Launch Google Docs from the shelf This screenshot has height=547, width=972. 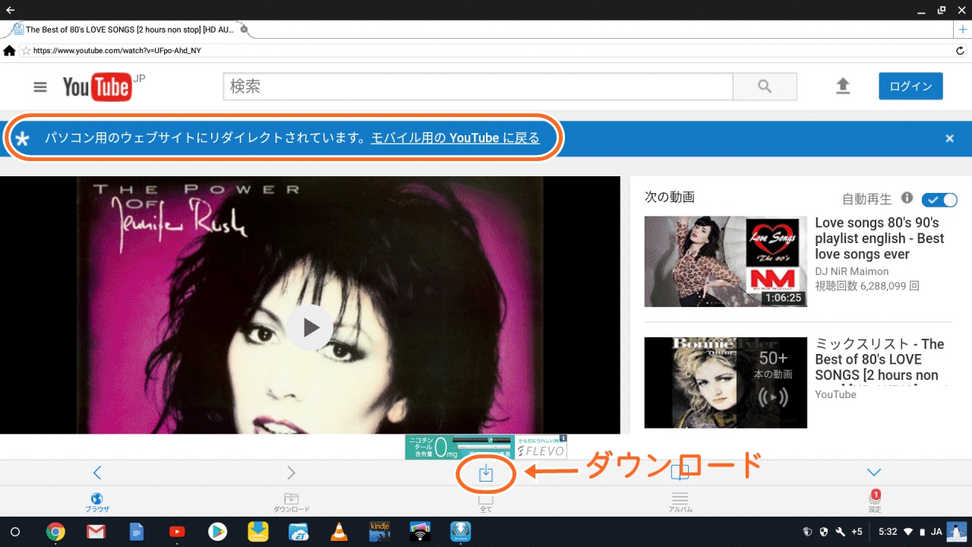(136, 532)
